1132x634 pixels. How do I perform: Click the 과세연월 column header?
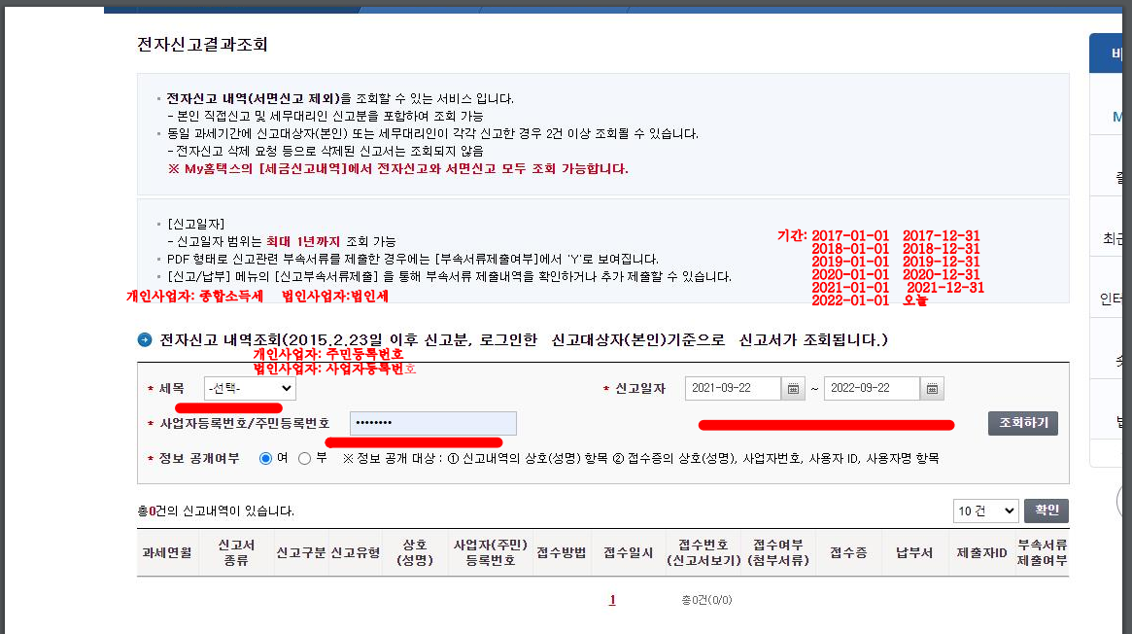[167, 552]
